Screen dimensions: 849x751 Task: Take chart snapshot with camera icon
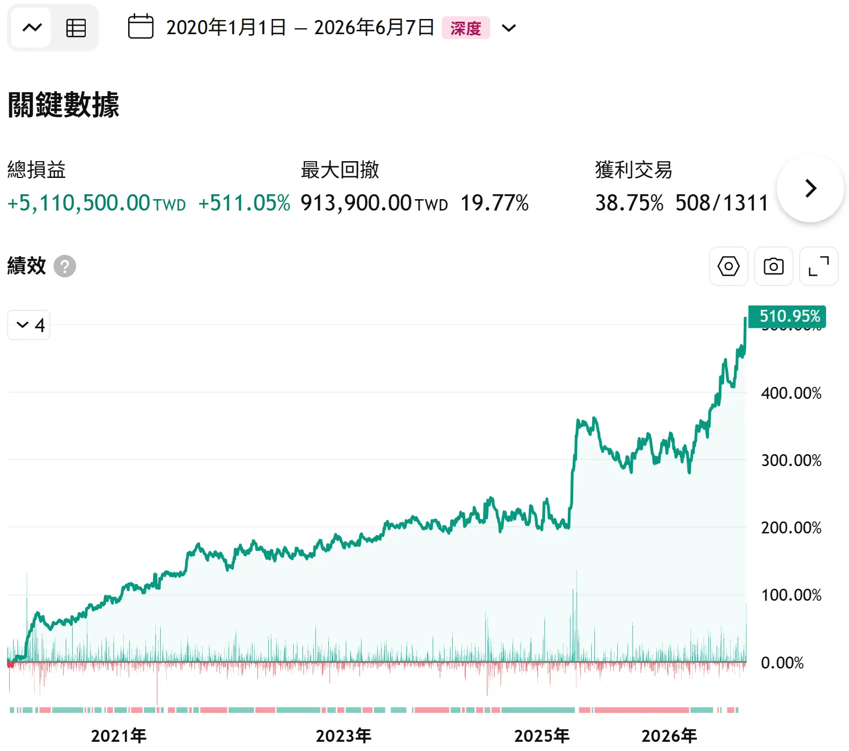[774, 266]
